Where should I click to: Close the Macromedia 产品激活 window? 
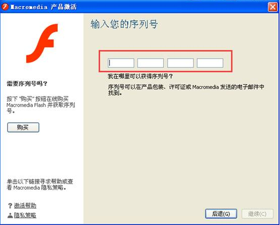(x=273, y=7)
